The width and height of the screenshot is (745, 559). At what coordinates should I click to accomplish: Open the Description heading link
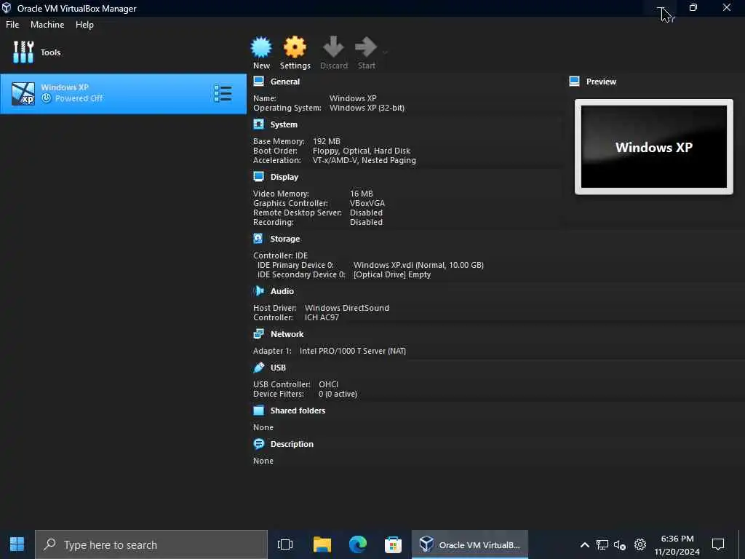(x=292, y=444)
